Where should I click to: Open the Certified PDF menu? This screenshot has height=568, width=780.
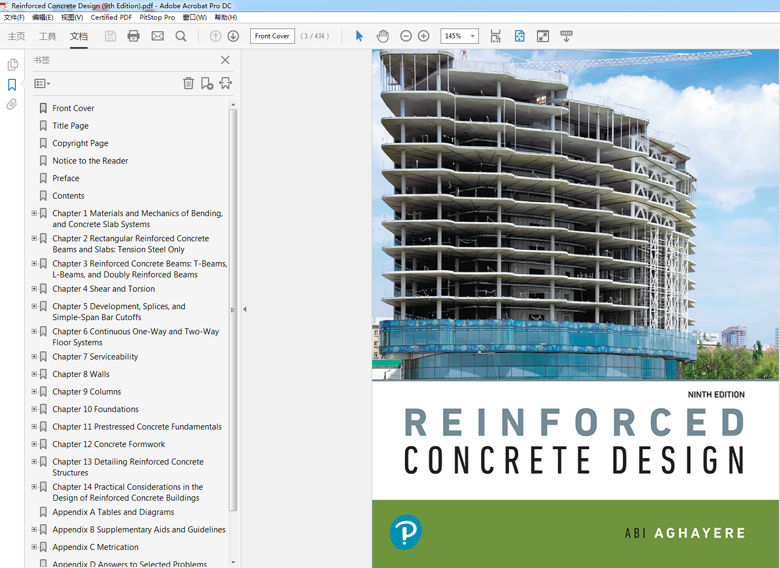point(111,18)
